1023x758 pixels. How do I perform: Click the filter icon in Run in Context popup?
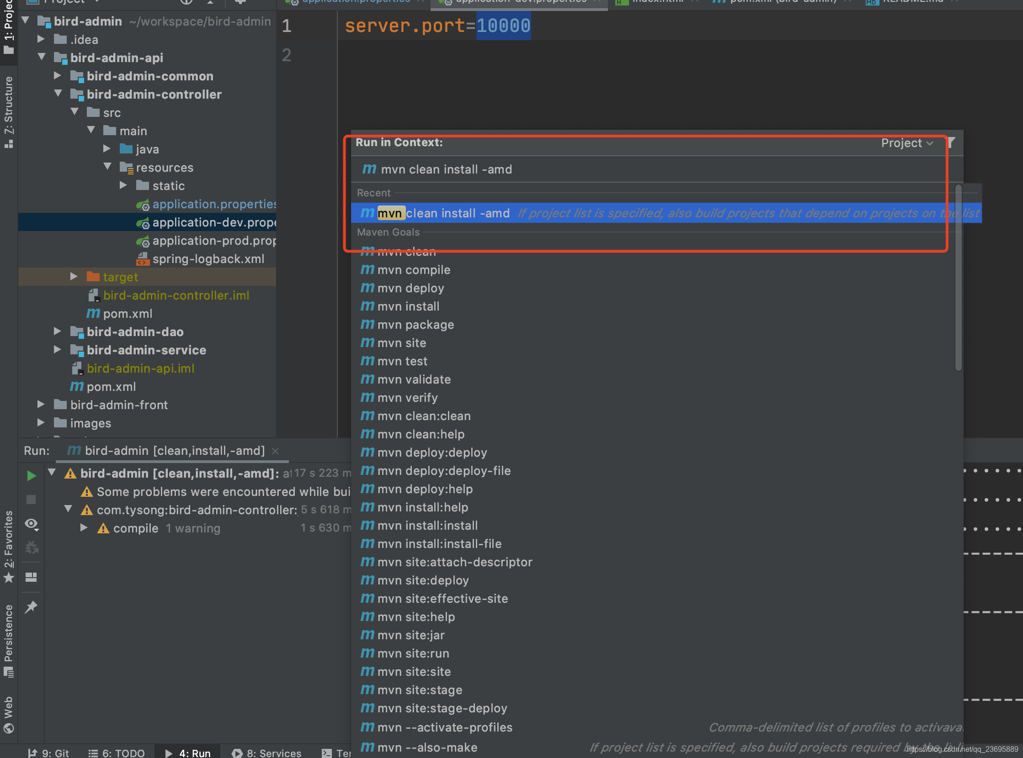[x=951, y=143]
